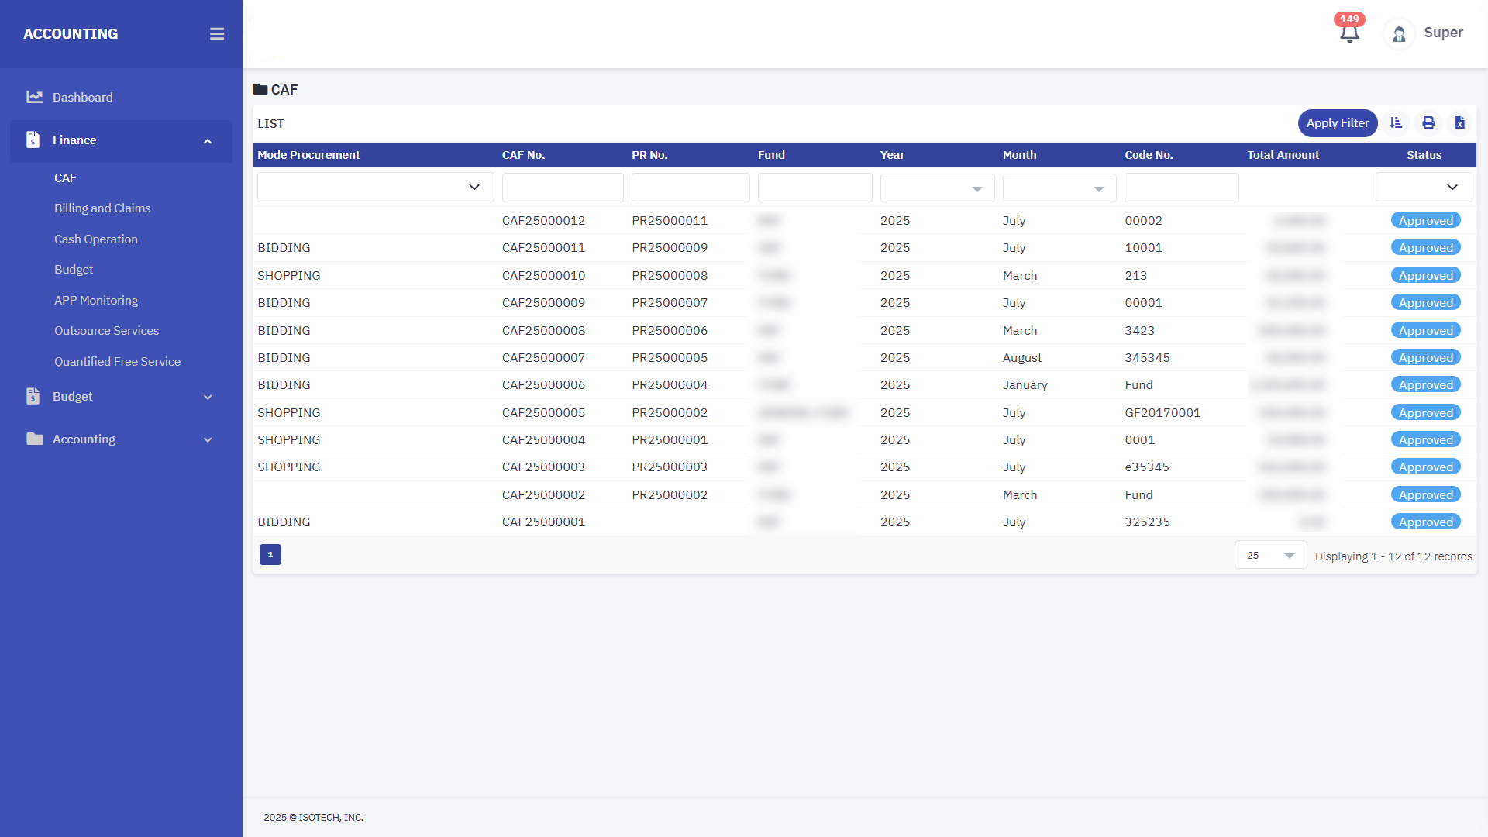Click the Super user avatar icon
Image resolution: width=1488 pixels, height=837 pixels.
(1399, 34)
